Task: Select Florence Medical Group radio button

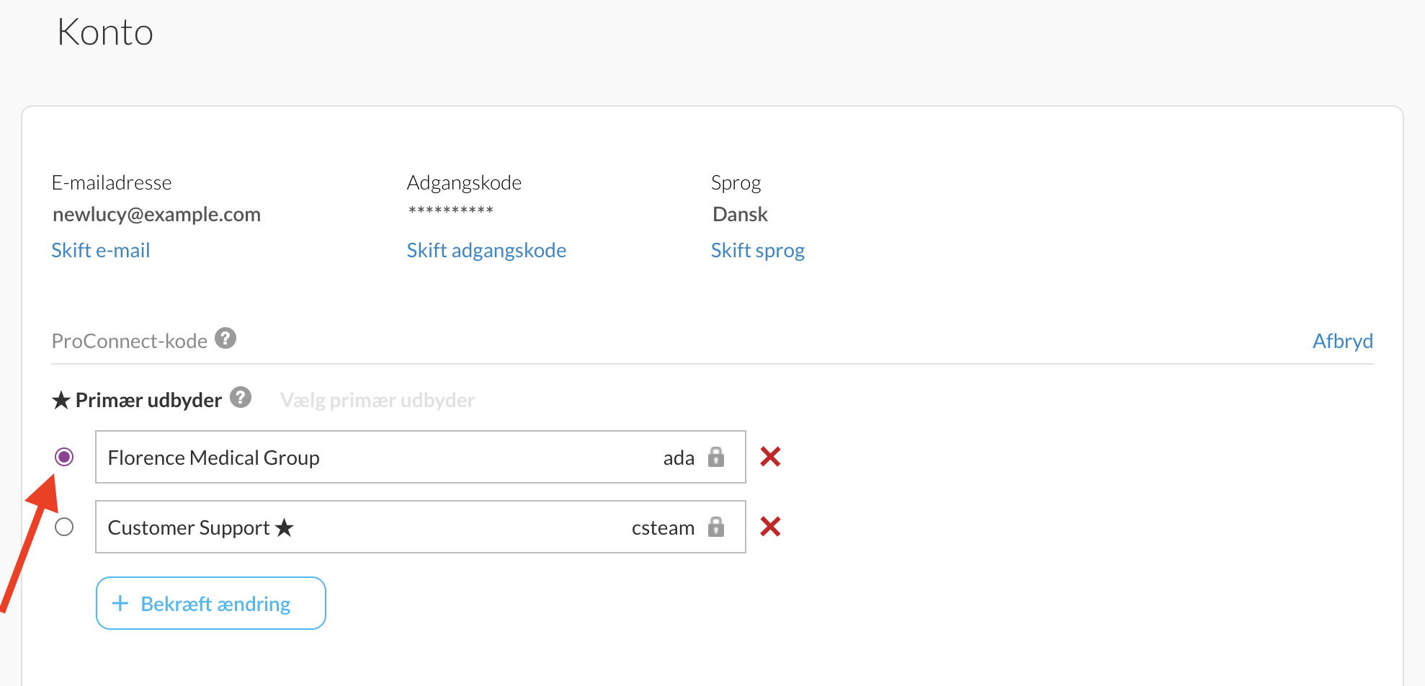Action: (x=64, y=457)
